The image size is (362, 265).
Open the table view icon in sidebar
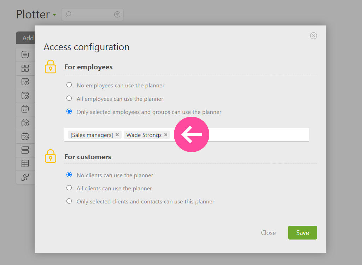25,163
